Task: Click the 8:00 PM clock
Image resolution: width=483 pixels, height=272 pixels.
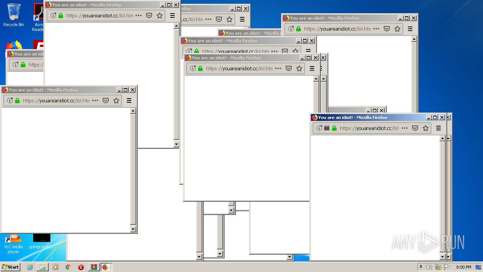Action: [x=463, y=267]
